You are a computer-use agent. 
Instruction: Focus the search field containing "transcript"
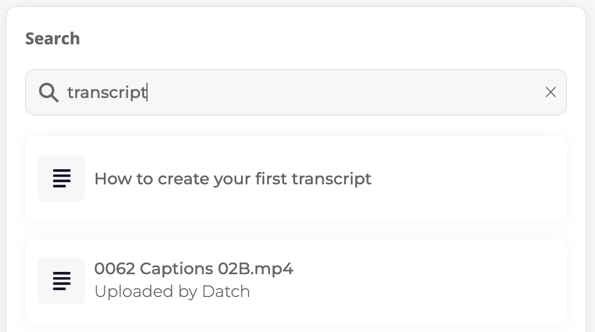pos(296,92)
